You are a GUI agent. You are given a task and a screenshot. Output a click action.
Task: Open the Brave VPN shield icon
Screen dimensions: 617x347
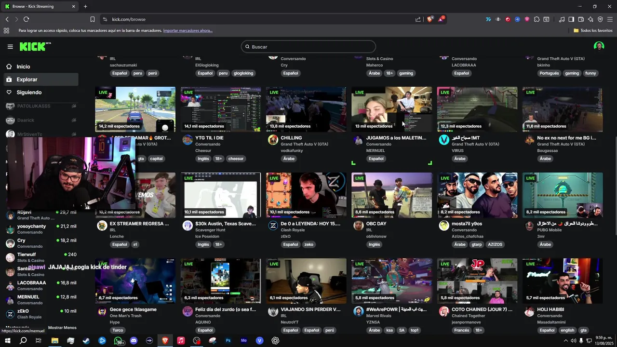pos(600,19)
